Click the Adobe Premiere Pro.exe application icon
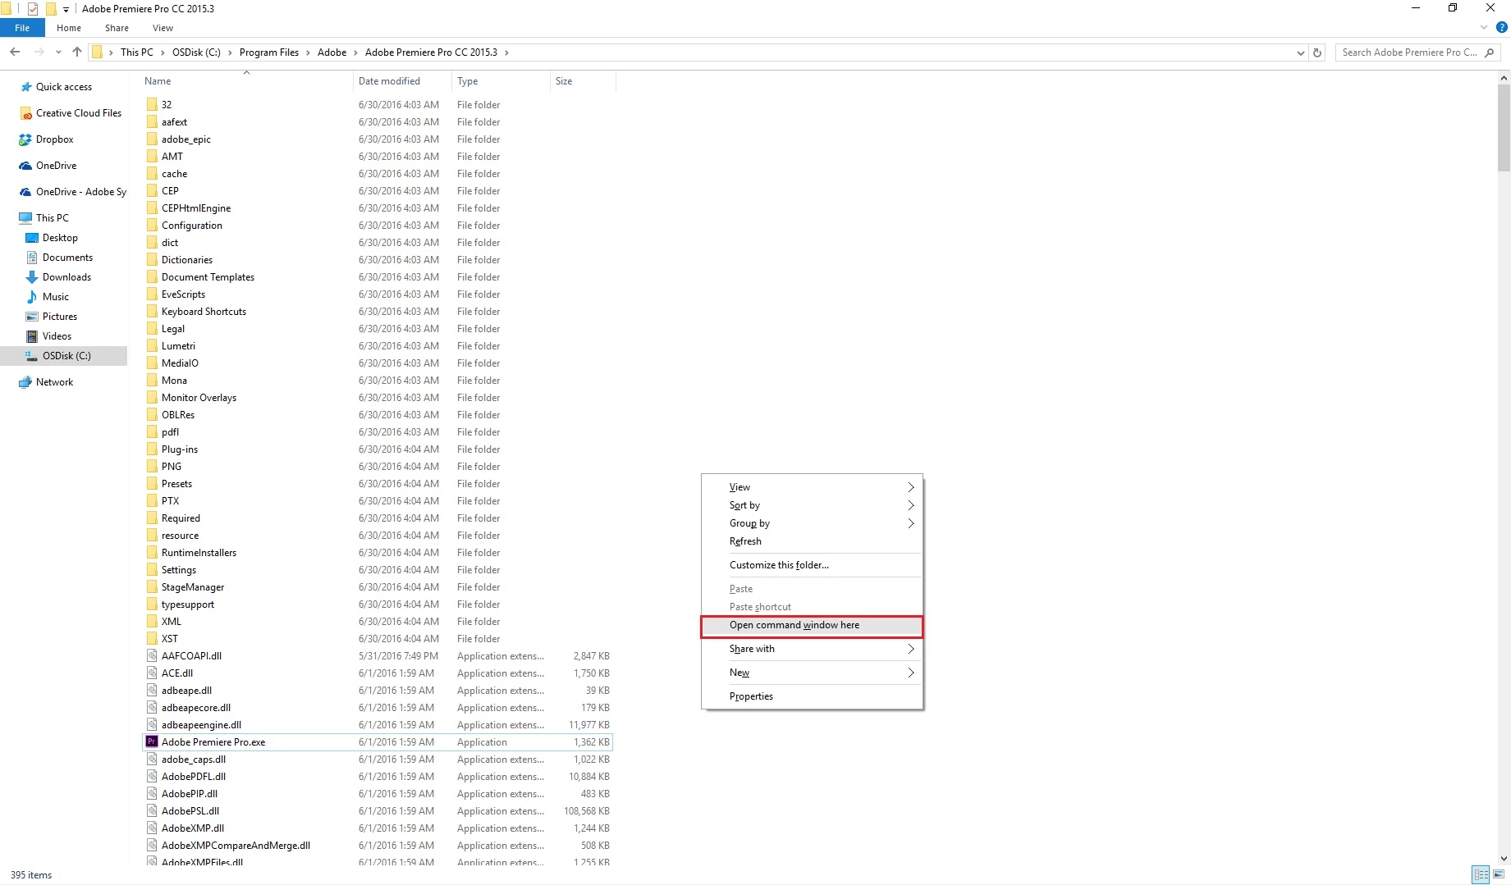This screenshot has height=885, width=1511. 152,741
